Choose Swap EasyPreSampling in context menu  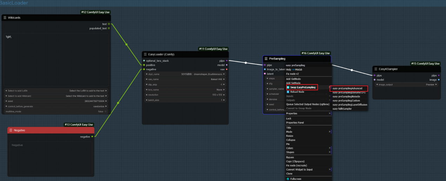pos(302,88)
